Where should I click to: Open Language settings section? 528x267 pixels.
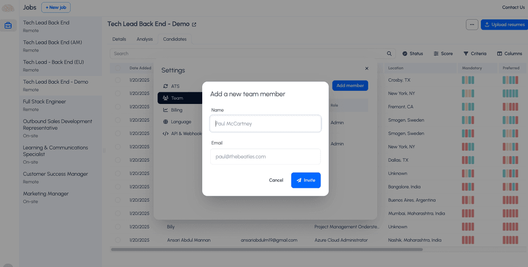(x=181, y=122)
